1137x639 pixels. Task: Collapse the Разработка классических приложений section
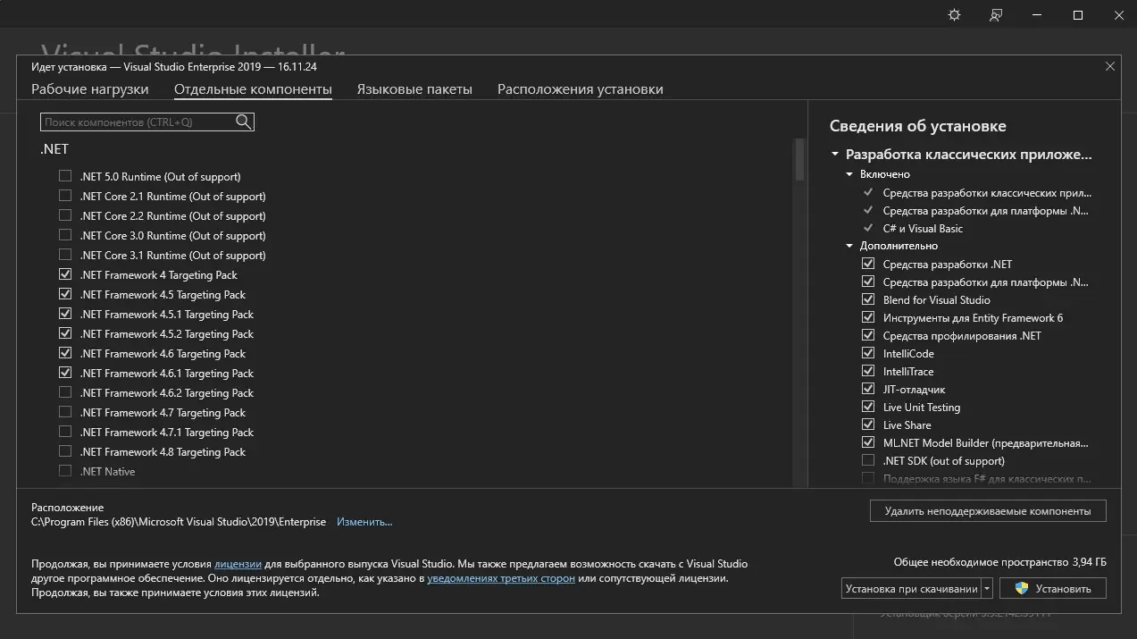tap(835, 155)
